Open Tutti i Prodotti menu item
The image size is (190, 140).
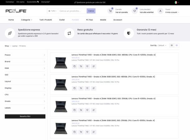click(x=46, y=20)
